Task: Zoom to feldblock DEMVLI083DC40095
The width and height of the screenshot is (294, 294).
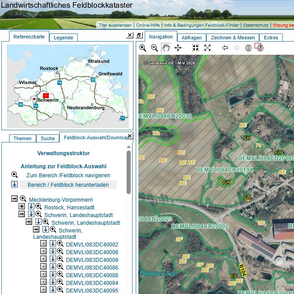Action: 60,289
